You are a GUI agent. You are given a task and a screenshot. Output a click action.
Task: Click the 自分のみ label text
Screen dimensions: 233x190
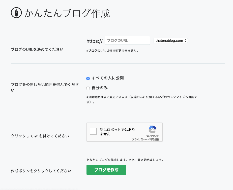[x=100, y=88]
